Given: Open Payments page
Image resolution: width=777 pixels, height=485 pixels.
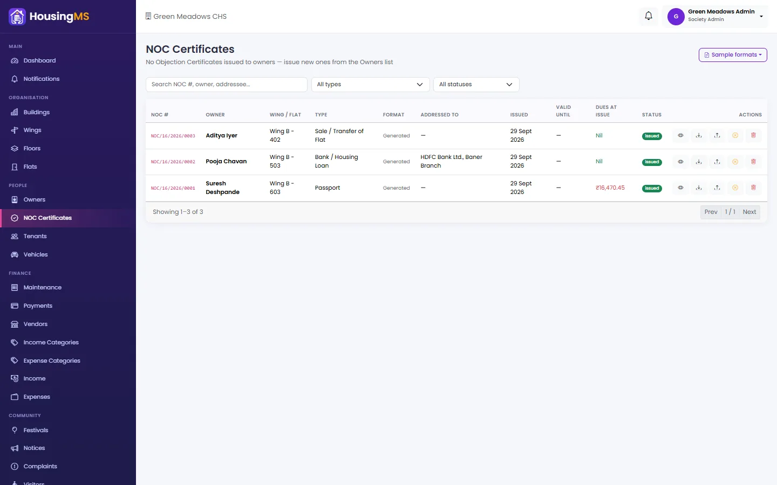Looking at the screenshot, I should click(68, 306).
